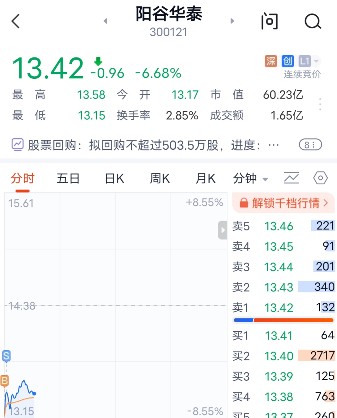Open the 问 ask assistant

[x=269, y=21]
